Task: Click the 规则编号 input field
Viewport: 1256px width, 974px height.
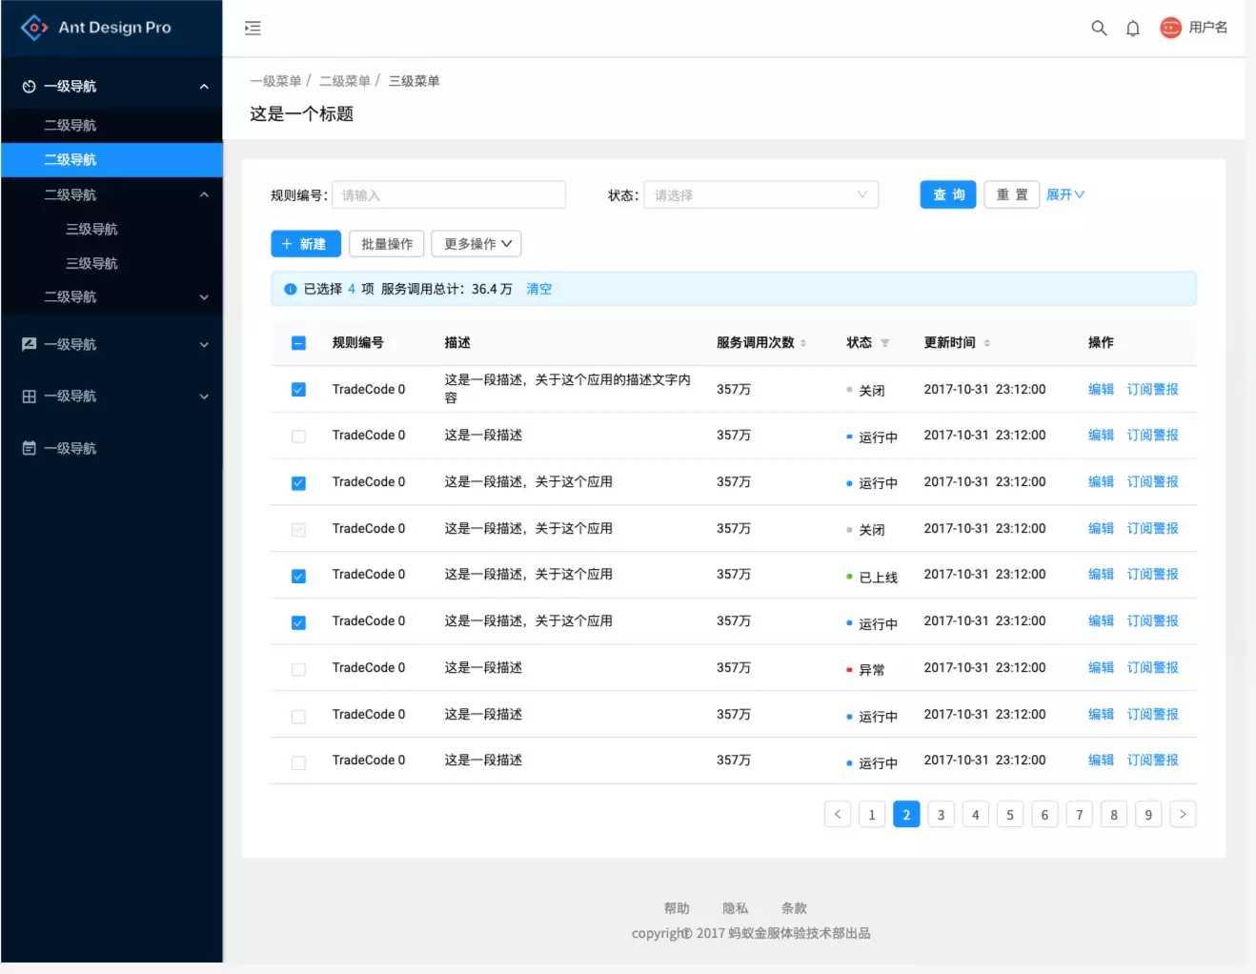Action: (448, 194)
